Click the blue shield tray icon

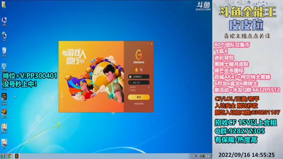(196, 156)
